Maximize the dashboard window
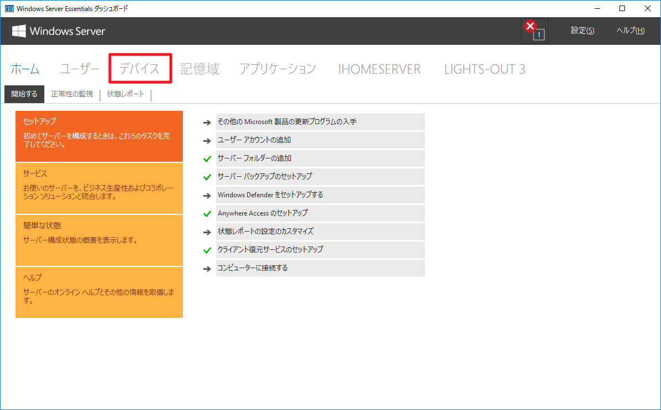This screenshot has height=410, width=661. point(622,8)
